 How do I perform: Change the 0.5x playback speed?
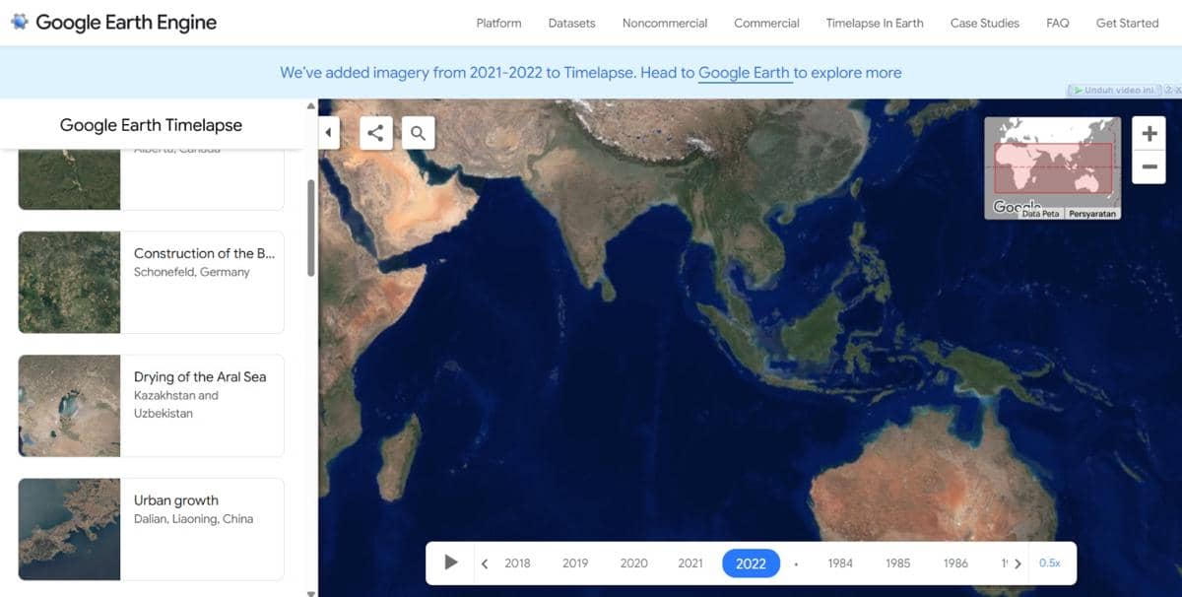click(x=1050, y=564)
